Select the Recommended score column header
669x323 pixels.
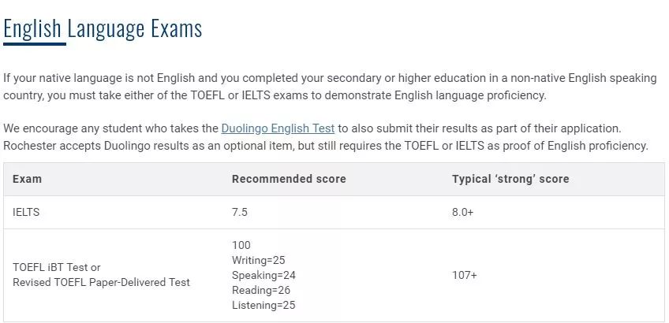coord(289,180)
